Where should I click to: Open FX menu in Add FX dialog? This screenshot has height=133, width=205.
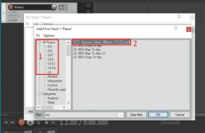(x=38, y=36)
